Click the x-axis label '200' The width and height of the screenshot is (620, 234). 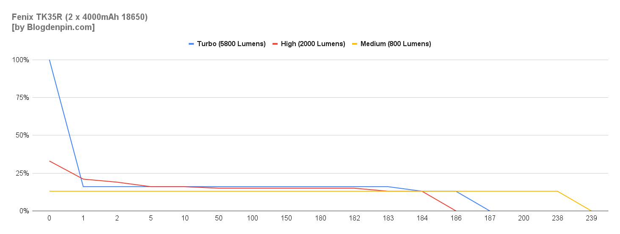(524, 218)
